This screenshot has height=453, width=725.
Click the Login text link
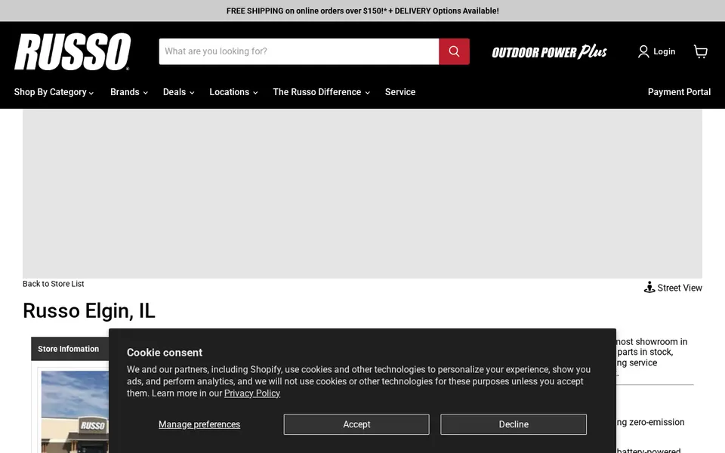[665, 52]
